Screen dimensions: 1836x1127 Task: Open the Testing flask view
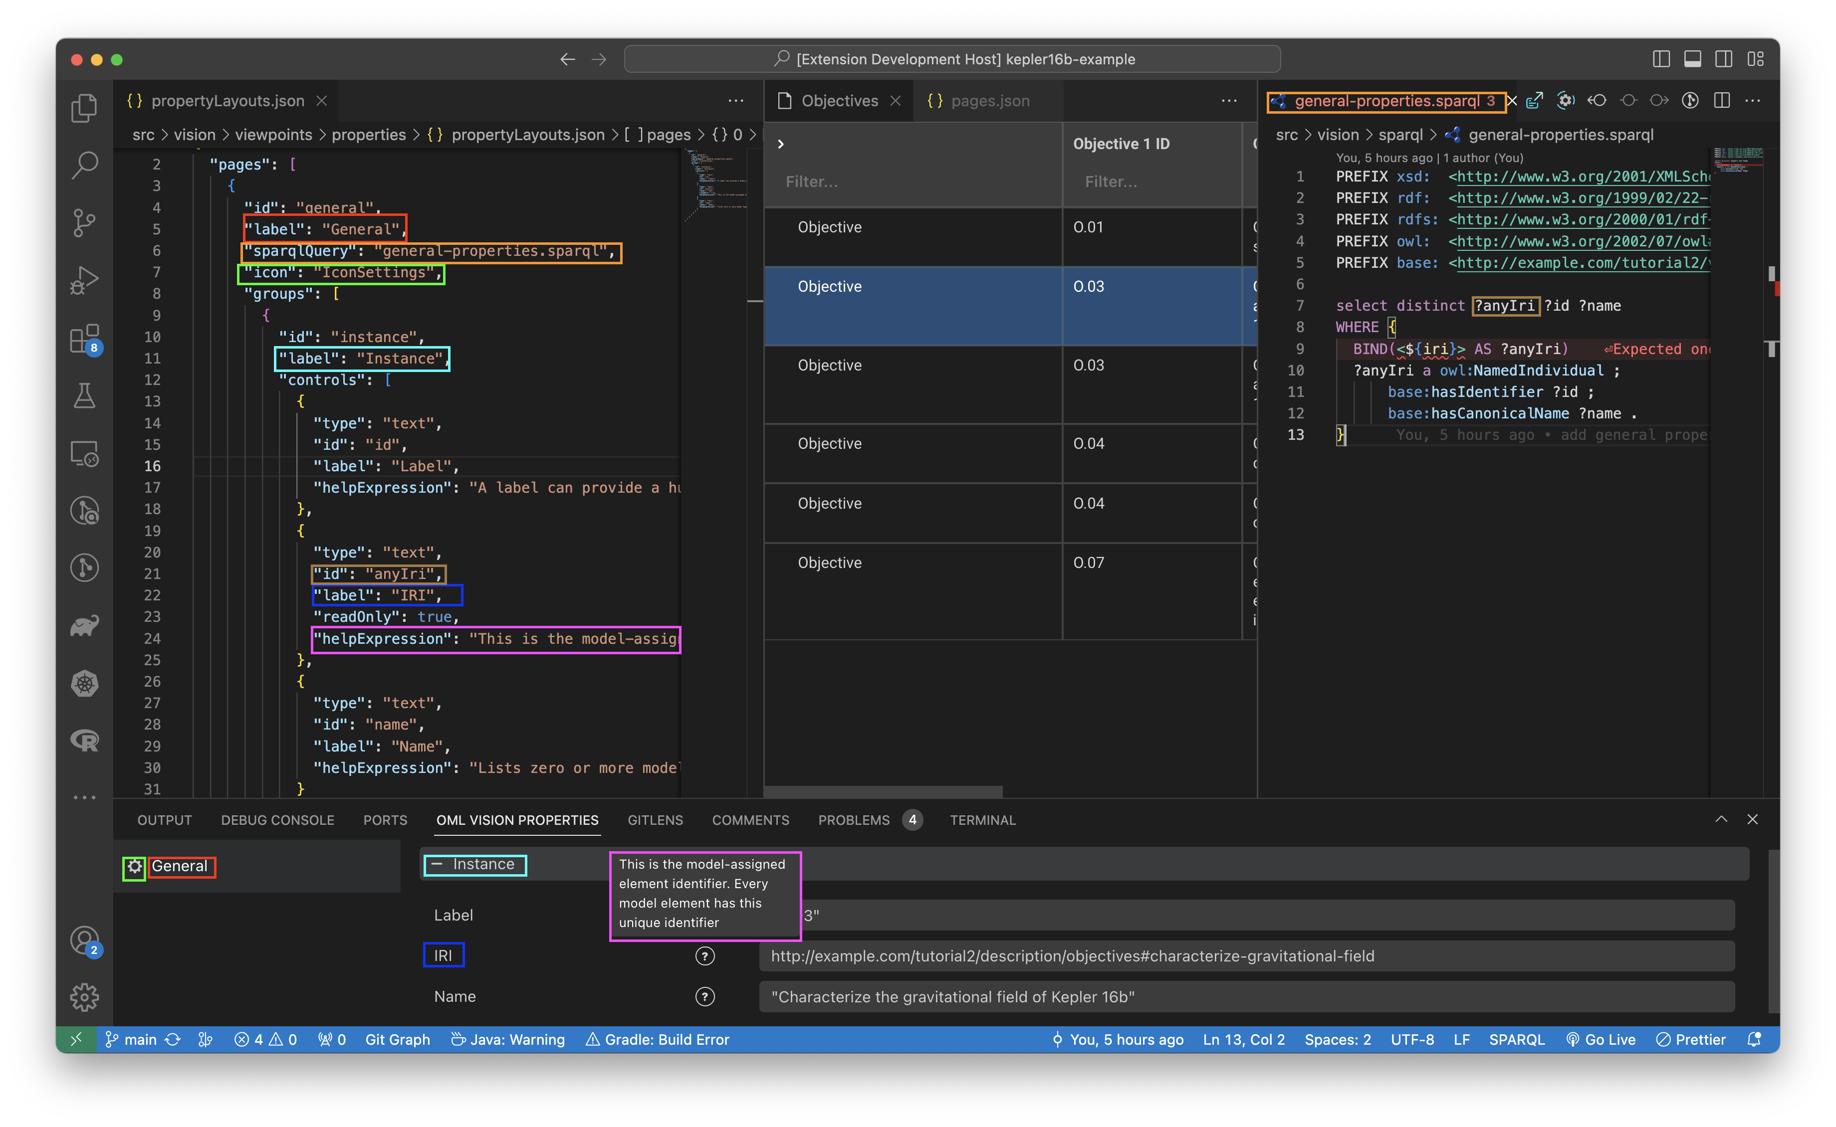pos(84,395)
